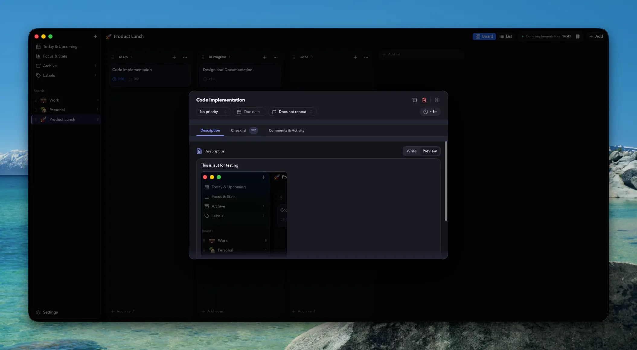Open the Comments & Activity tab

[286, 130]
